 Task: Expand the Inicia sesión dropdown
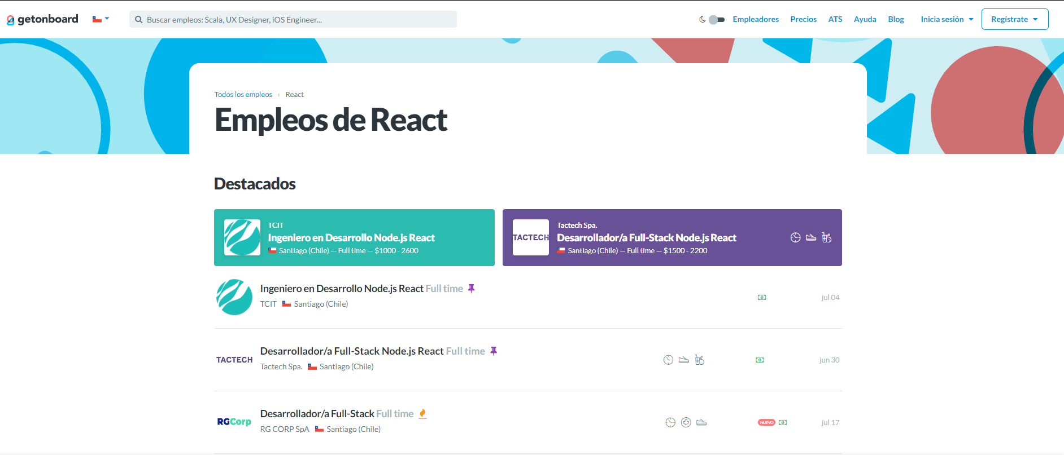click(947, 19)
